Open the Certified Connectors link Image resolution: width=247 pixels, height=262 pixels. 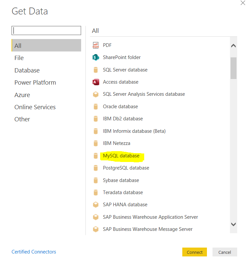point(34,252)
